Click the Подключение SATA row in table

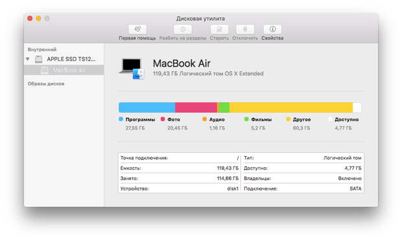click(x=303, y=189)
